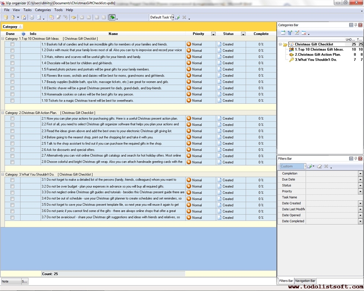Click the Name column header
This screenshot has height=291, width=364.
click(x=113, y=34)
